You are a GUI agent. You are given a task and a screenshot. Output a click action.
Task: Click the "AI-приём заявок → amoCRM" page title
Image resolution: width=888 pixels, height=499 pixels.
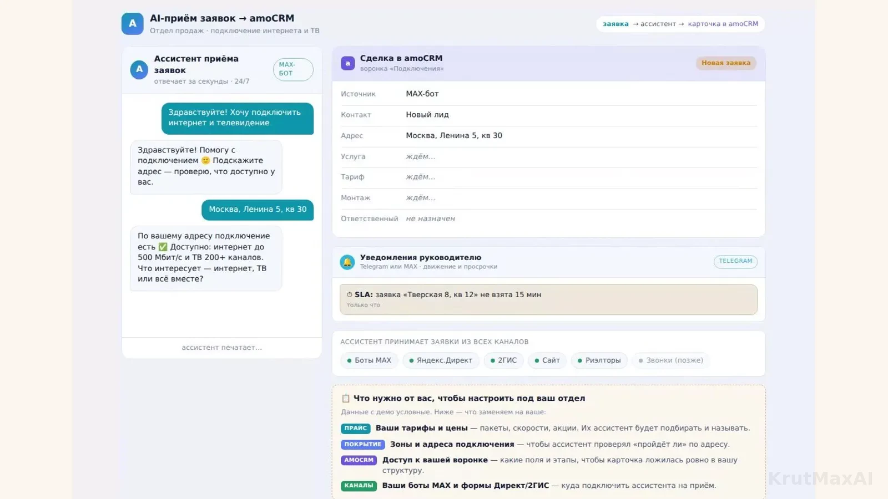[222, 18]
